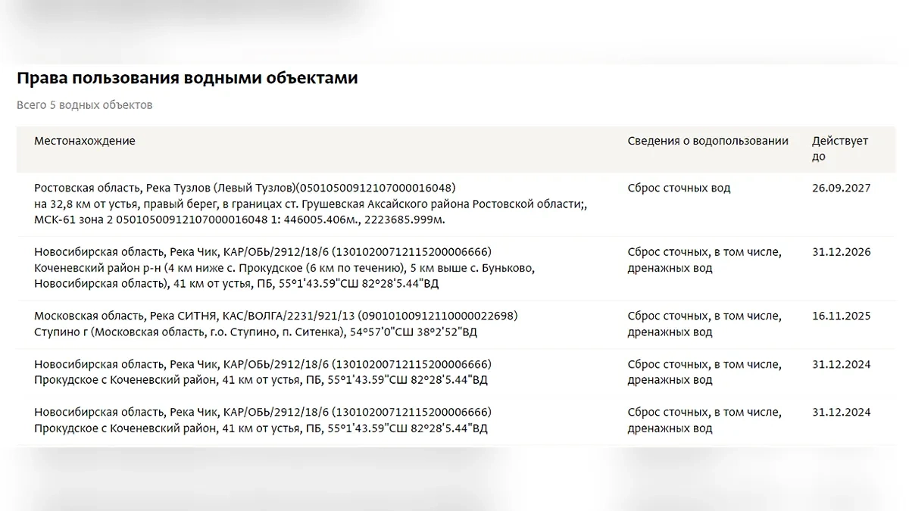This screenshot has width=909, height=511.
Task: Click the "Всего 5 водных объектов" count text
Action: [85, 105]
